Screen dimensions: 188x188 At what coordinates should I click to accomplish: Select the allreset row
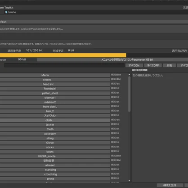55,165
